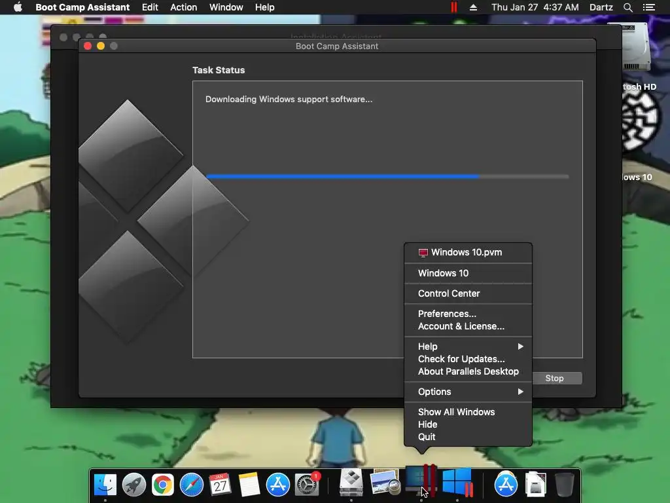Click Downloading Windows support software text
The height and width of the screenshot is (503, 670).
coord(289,100)
